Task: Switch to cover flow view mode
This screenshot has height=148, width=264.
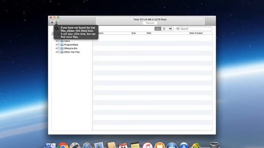Action: click(x=170, y=29)
